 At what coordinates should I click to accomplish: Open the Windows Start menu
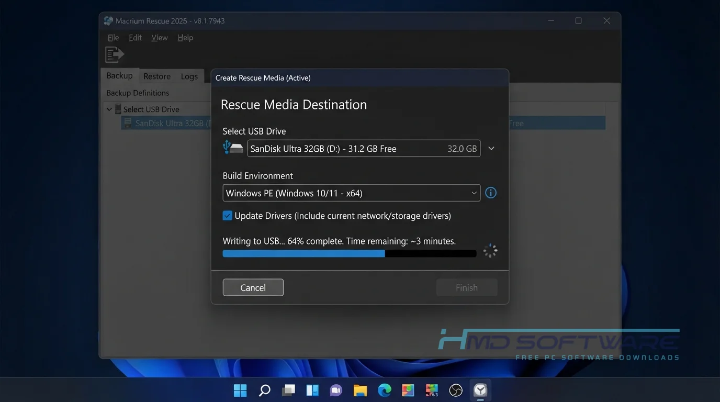coord(240,390)
